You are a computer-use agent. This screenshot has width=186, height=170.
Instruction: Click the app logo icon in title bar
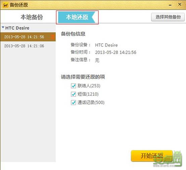(x=5, y=5)
